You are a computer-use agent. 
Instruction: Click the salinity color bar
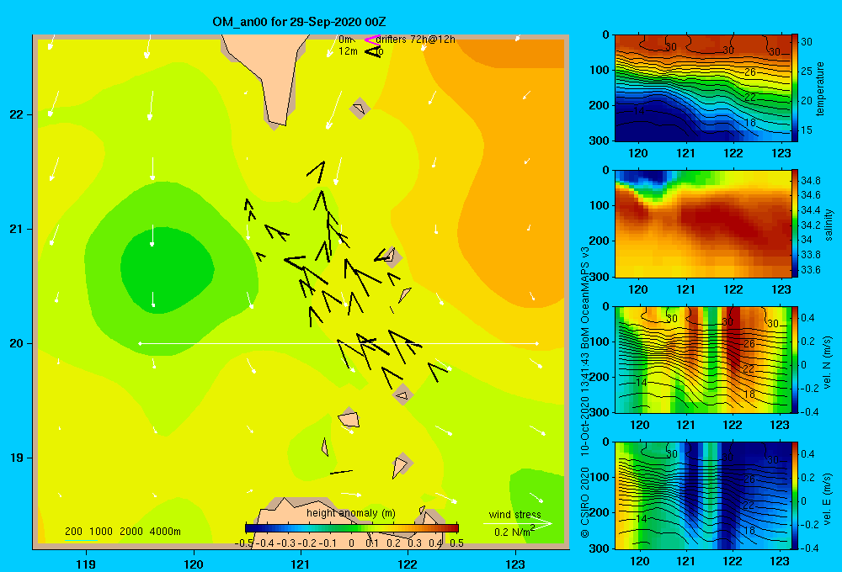pos(795,224)
